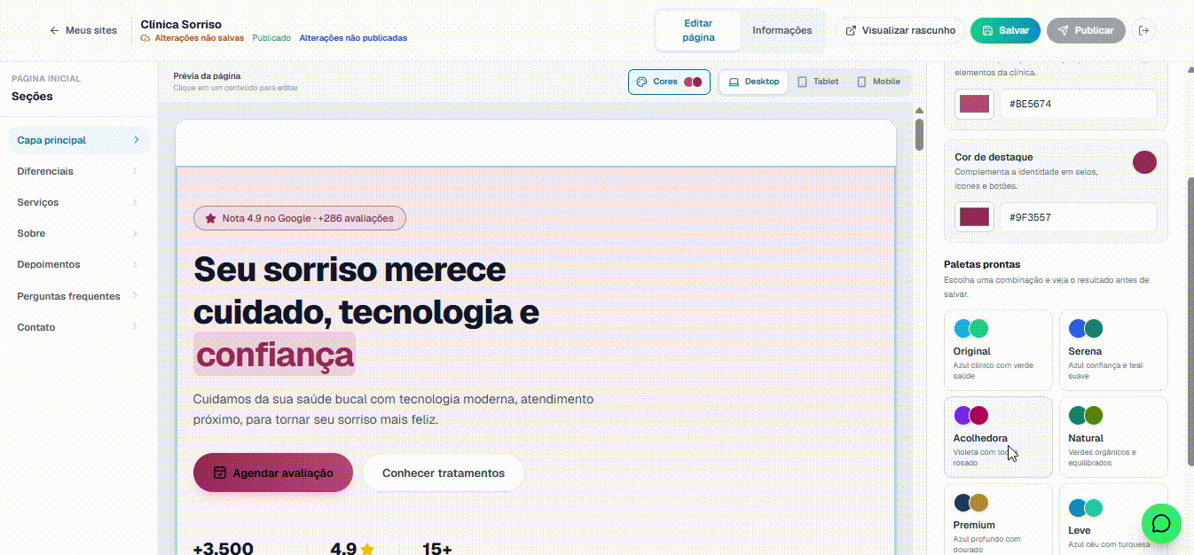Select the Tablet preview mode
This screenshot has height=555, width=1194.
tap(817, 82)
